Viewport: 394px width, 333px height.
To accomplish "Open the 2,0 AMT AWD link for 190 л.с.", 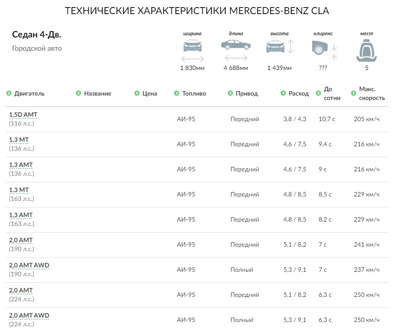I will 29,265.
